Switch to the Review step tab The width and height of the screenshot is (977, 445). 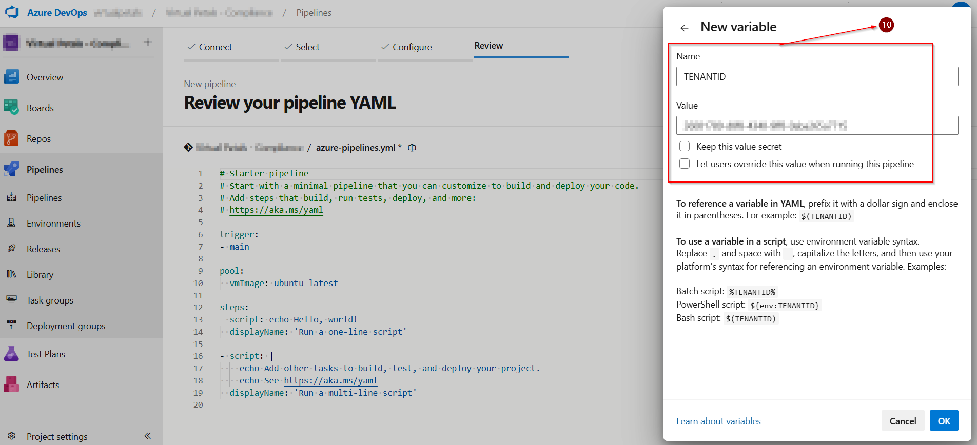pyautogui.click(x=521, y=46)
